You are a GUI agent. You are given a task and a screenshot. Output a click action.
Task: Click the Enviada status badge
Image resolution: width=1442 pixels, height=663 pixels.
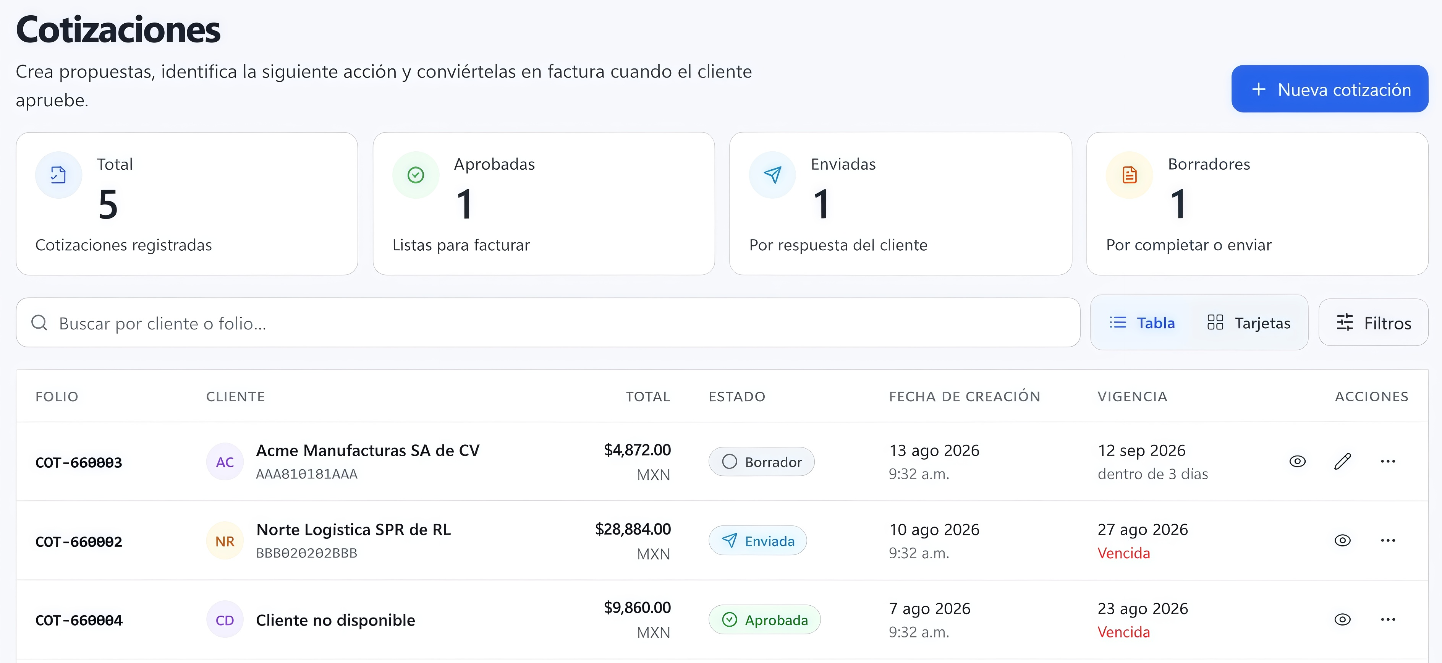[757, 541]
